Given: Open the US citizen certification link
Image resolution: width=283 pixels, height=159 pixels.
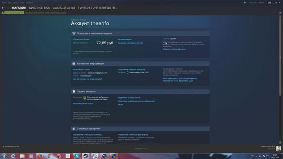Looking at the screenshot, I should pyautogui.click(x=180, y=79).
